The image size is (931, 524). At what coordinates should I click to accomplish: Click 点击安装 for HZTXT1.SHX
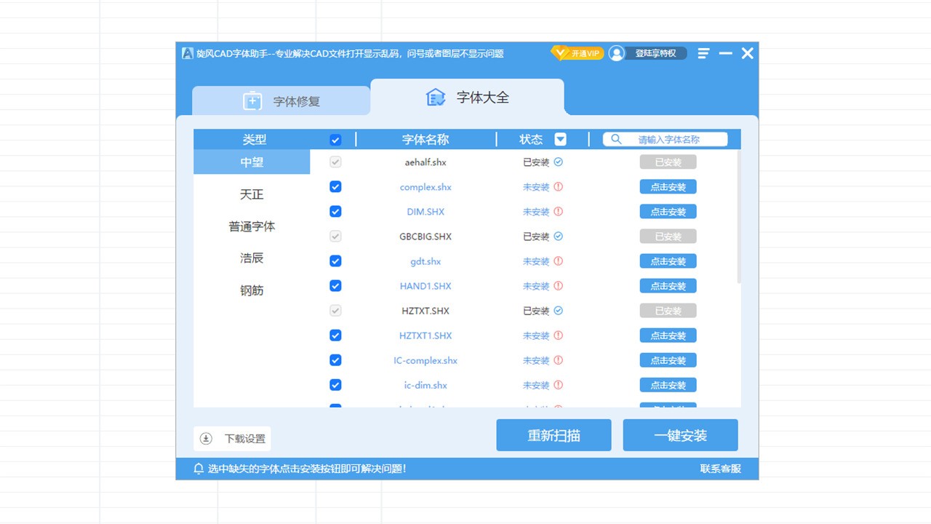668,336
